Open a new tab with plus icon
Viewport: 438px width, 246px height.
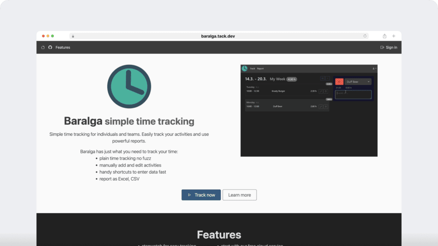point(394,36)
